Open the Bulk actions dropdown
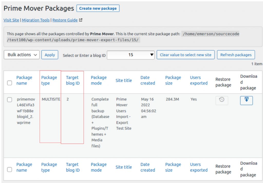This screenshot has height=183, width=263. 22,55
